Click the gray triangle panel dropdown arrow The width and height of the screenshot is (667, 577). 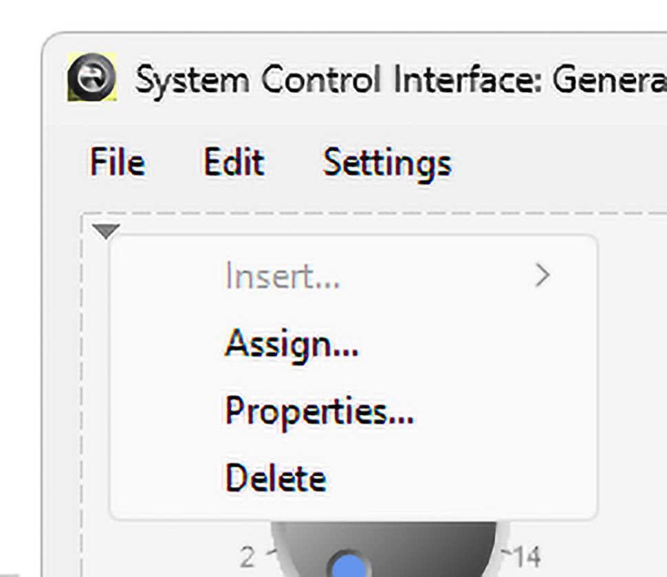tap(106, 232)
